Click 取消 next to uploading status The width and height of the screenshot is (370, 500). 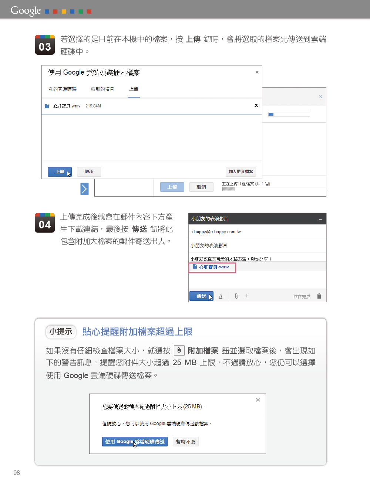202,187
